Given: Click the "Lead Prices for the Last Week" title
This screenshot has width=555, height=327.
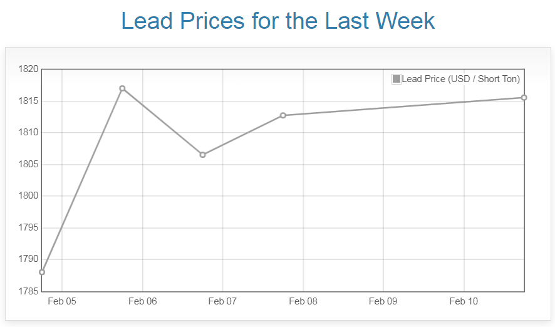Looking at the screenshot, I should pyautogui.click(x=277, y=21).
